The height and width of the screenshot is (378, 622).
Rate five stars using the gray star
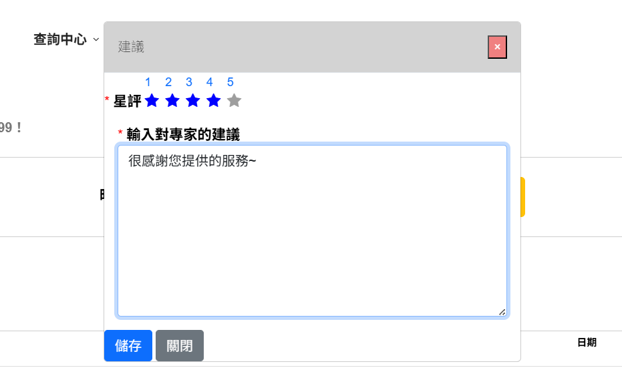point(234,101)
